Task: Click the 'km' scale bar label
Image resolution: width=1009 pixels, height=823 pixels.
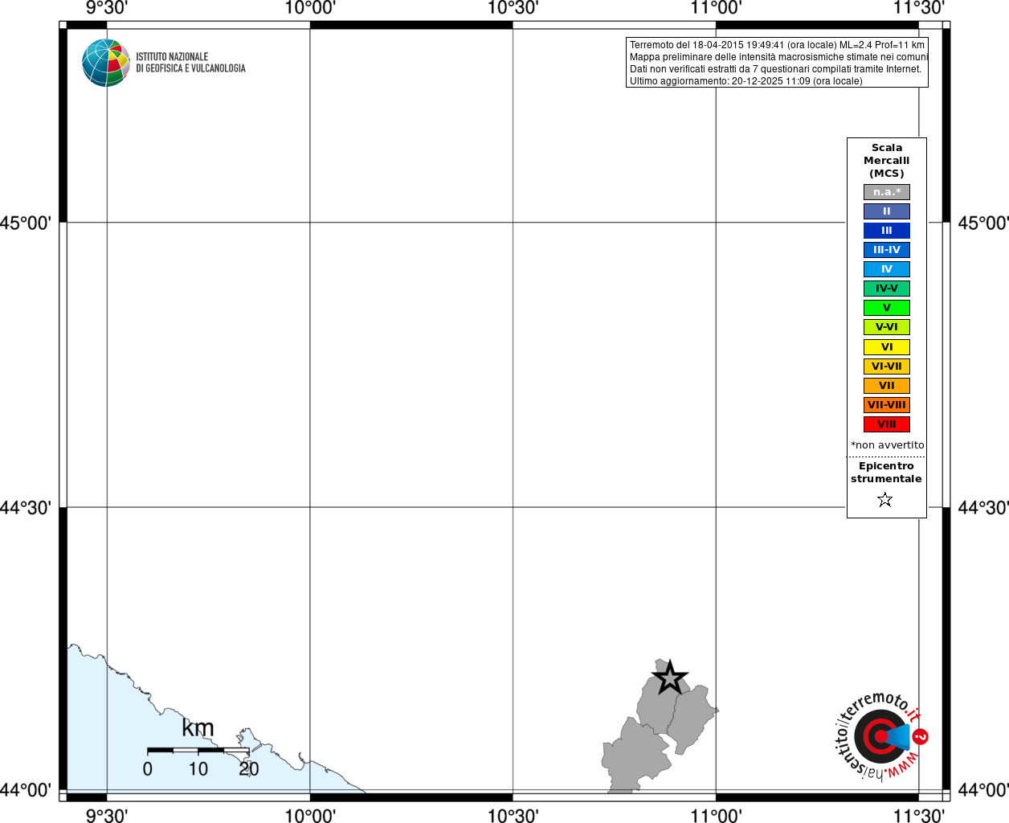Action: pos(198,728)
